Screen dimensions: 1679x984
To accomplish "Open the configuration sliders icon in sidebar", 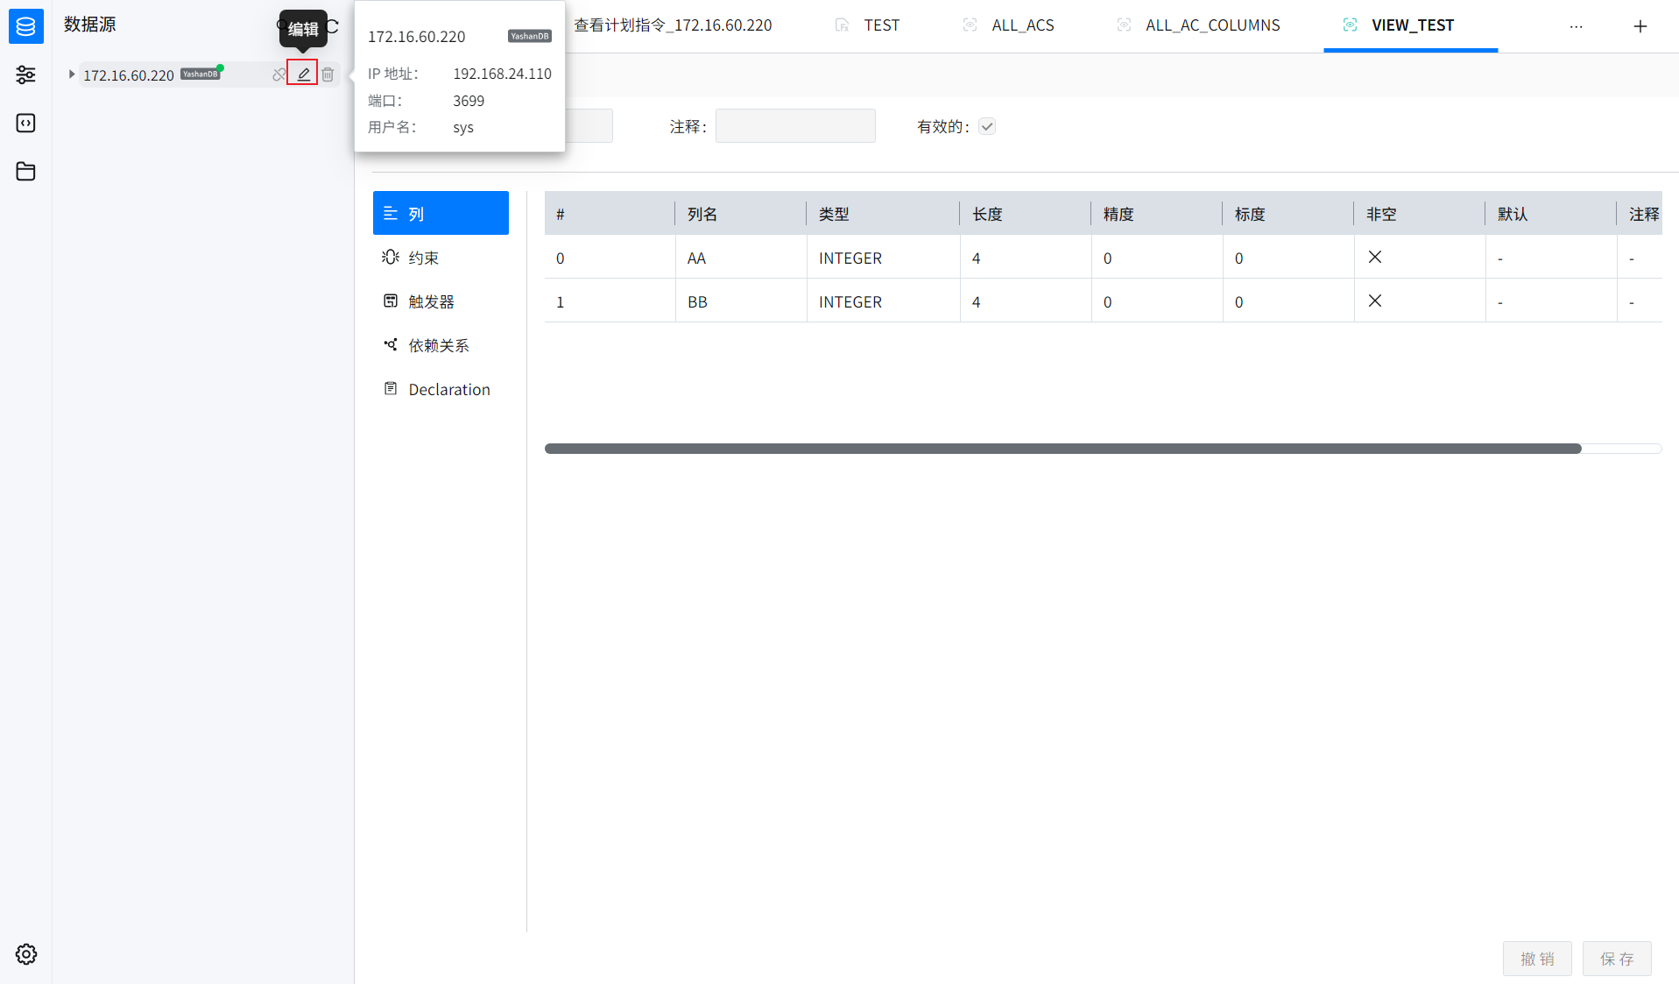I will click(x=25, y=75).
